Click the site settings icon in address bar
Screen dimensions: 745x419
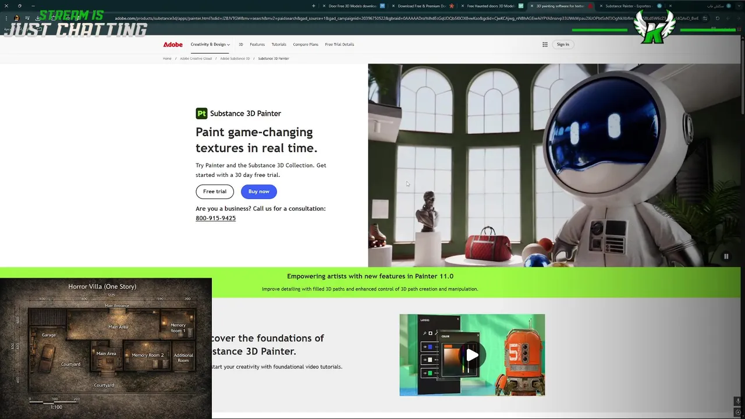705,18
